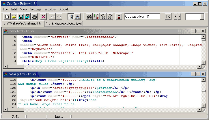Screen dimensions: 209x120
Task: Click the "JavaScript:popup1()" string on line 120
Action: pyautogui.click(x=73, y=88)
